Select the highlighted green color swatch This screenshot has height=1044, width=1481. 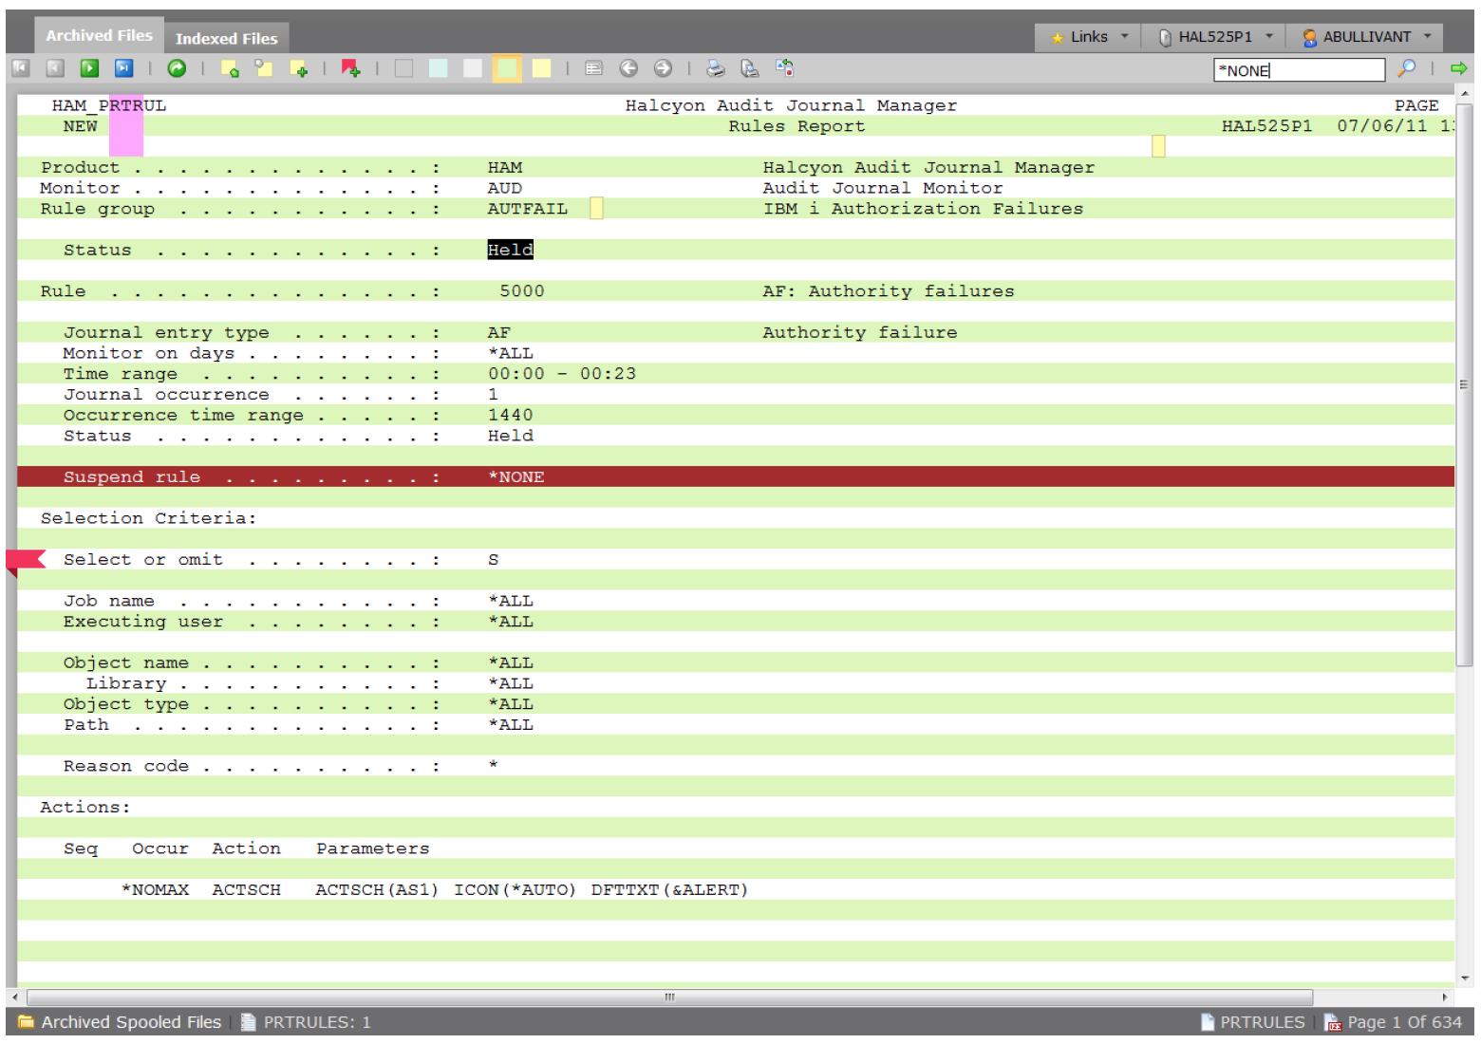pyautogui.click(x=507, y=68)
